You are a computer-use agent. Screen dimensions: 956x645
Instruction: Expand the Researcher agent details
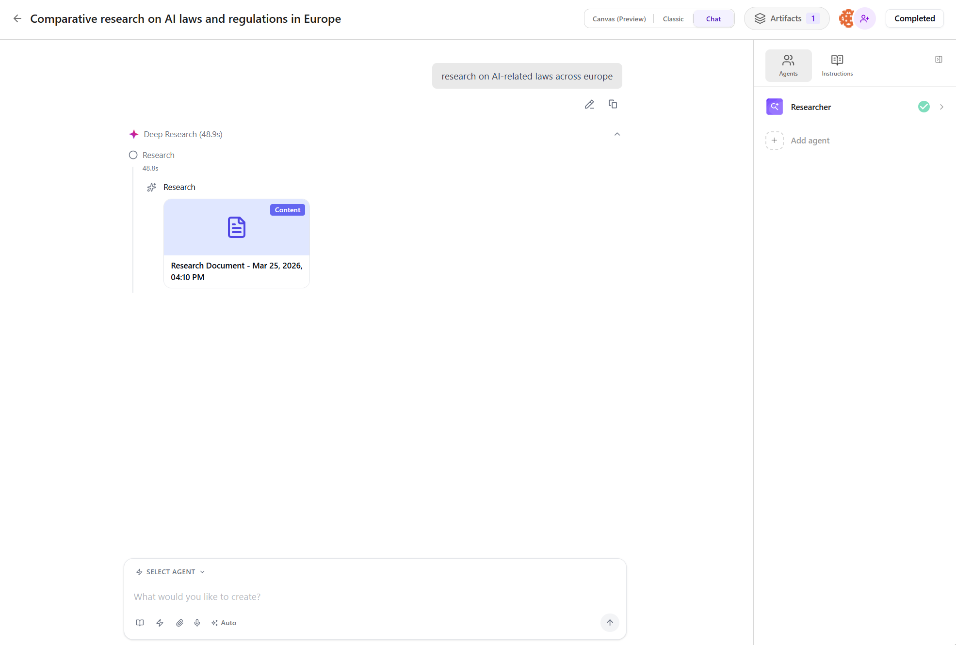click(x=941, y=107)
